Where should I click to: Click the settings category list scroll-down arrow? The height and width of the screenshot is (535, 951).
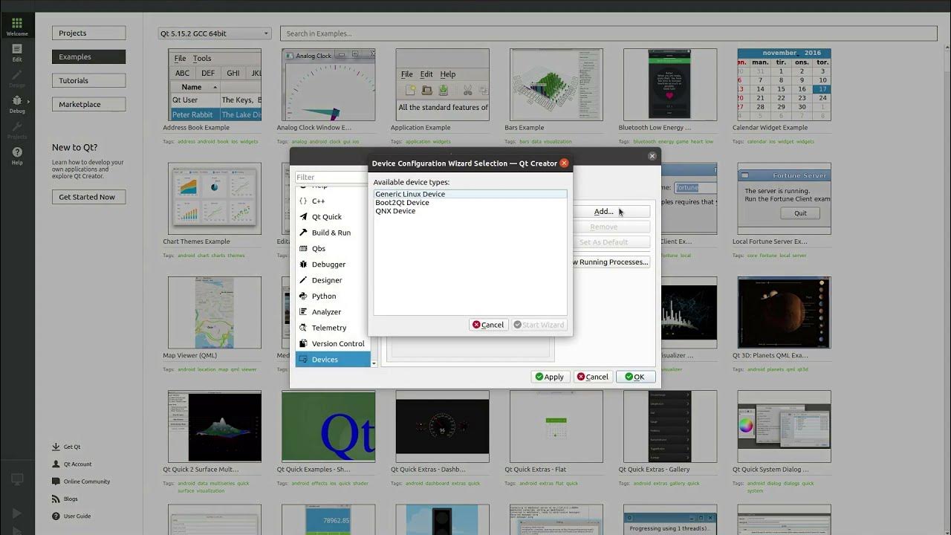point(374,363)
